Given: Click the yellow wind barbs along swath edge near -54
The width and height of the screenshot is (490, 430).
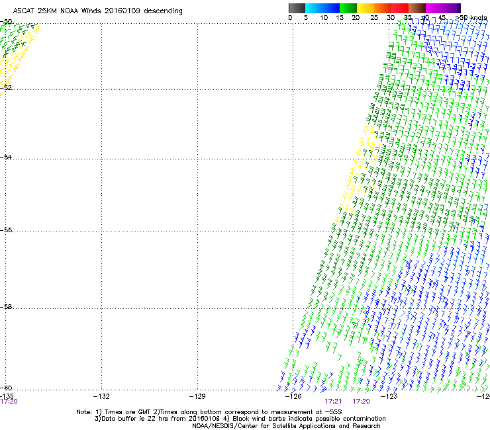Looking at the screenshot, I should click(x=356, y=173).
